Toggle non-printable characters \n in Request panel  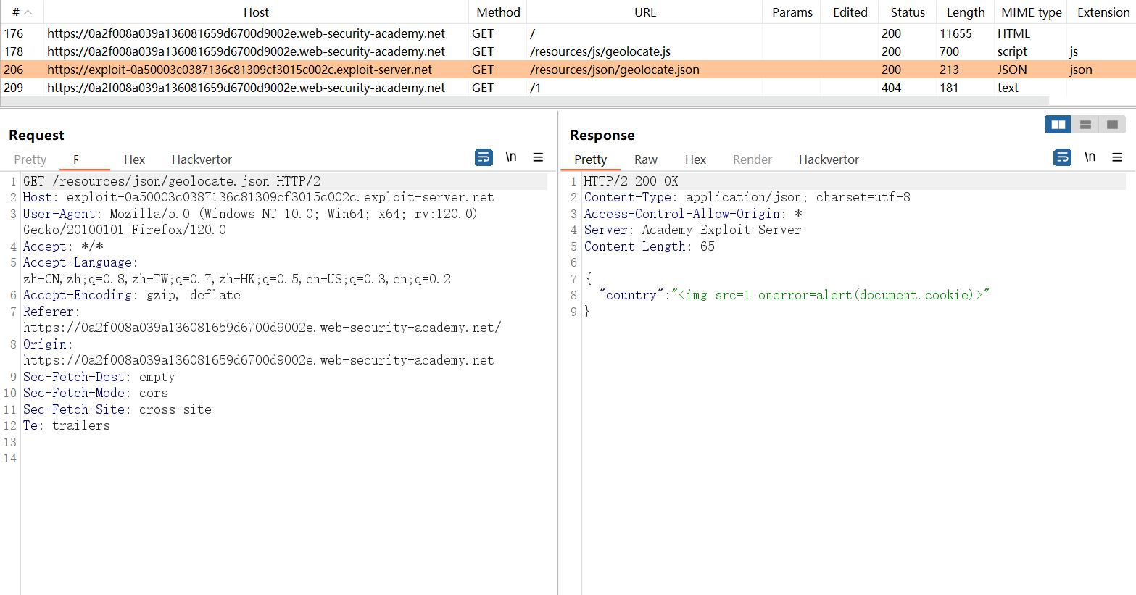click(511, 157)
